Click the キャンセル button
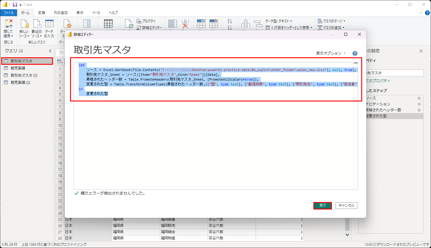Screen dimensions: 431x248 [x=346, y=206]
